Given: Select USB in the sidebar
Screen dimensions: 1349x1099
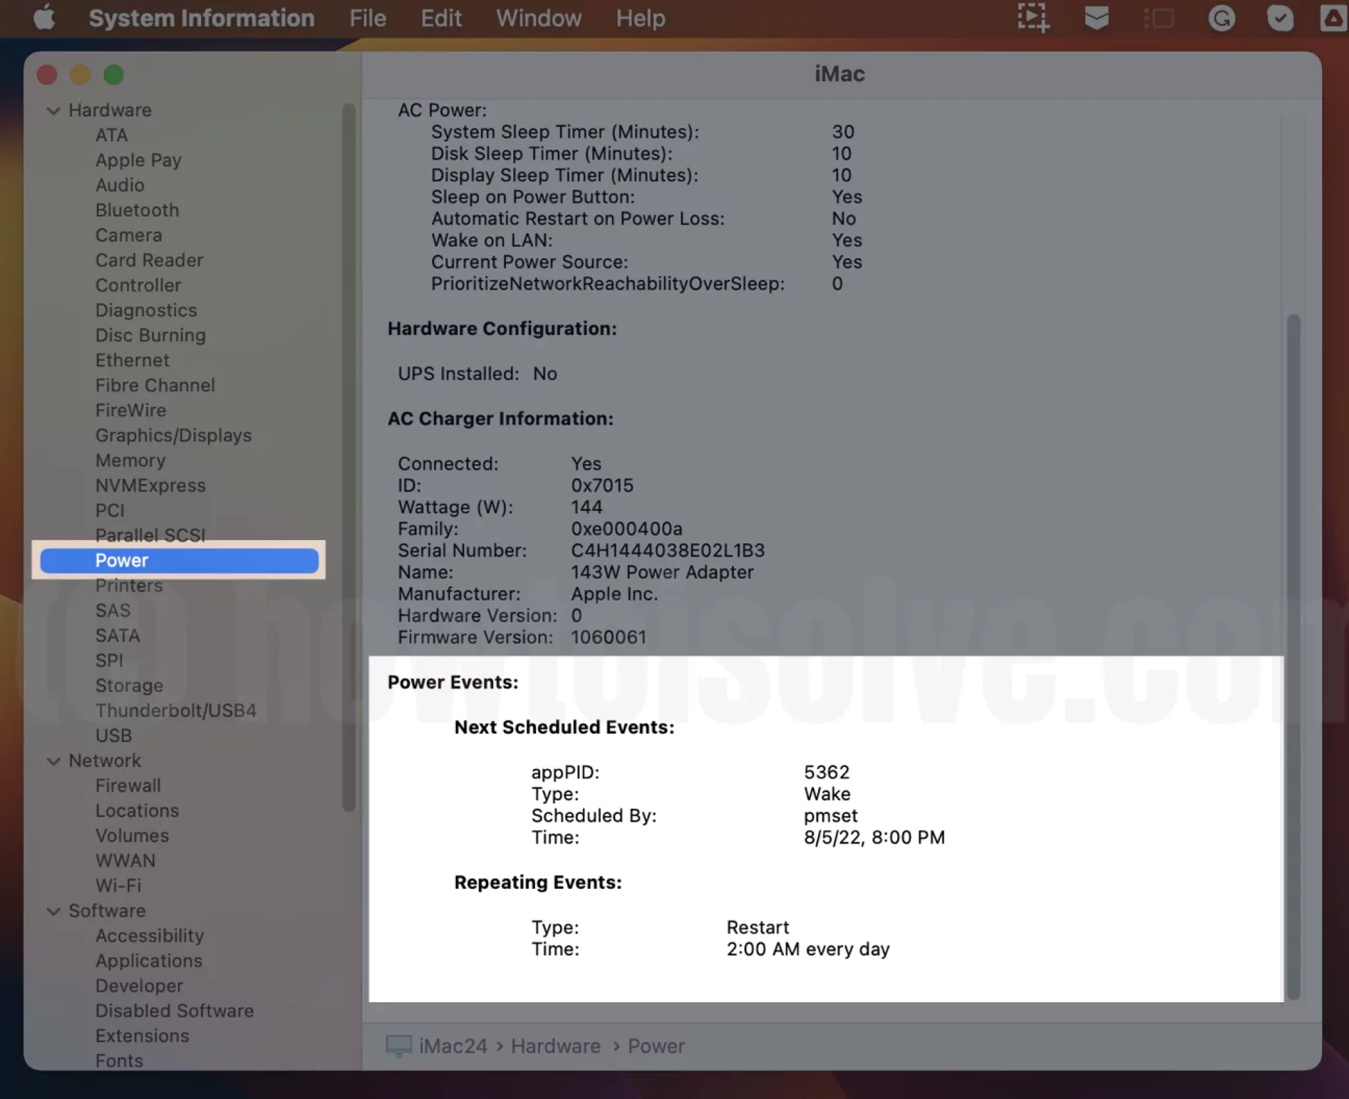Looking at the screenshot, I should coord(113,736).
